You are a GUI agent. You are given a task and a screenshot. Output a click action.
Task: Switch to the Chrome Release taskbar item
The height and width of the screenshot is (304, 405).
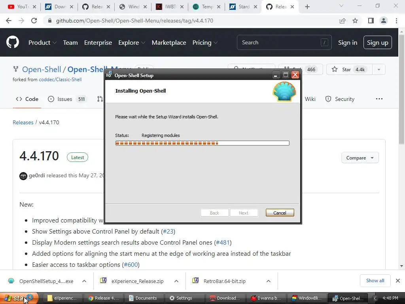(x=103, y=298)
